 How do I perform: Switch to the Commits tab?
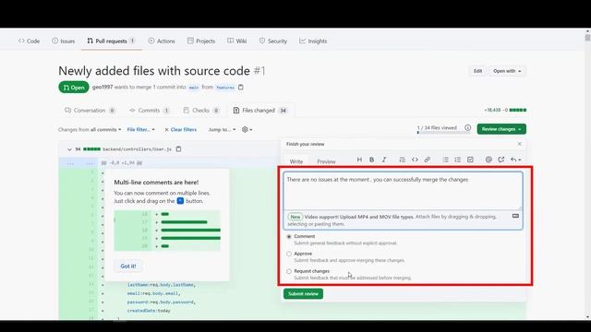click(150, 111)
